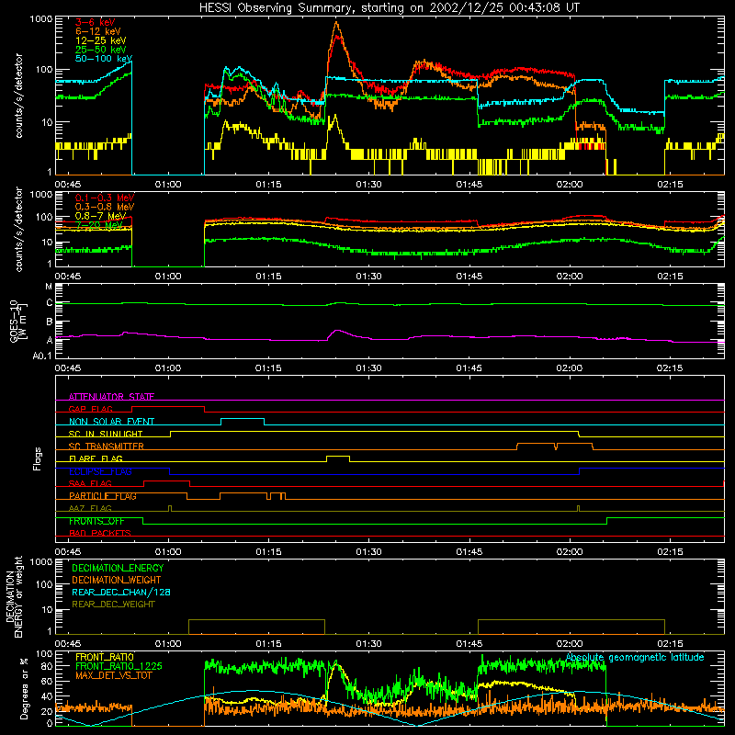Click the 7-20 MeV legend label
This screenshot has height=735, width=735.
tap(99, 225)
